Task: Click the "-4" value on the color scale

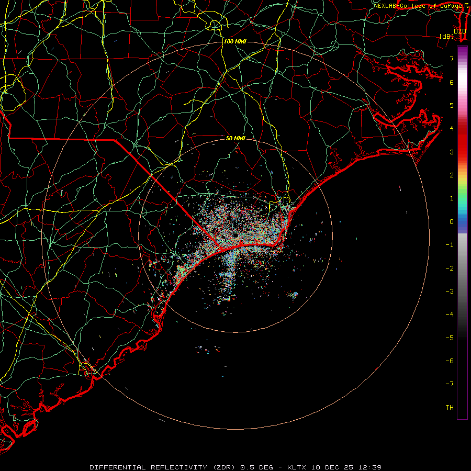Action: click(450, 315)
